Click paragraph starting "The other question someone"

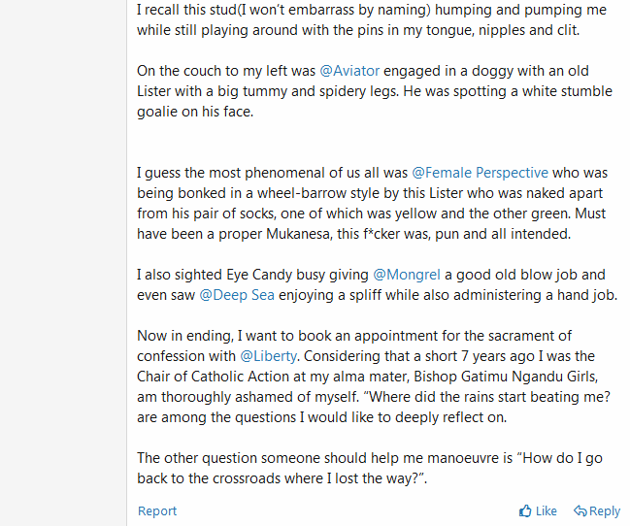[x=370, y=468]
